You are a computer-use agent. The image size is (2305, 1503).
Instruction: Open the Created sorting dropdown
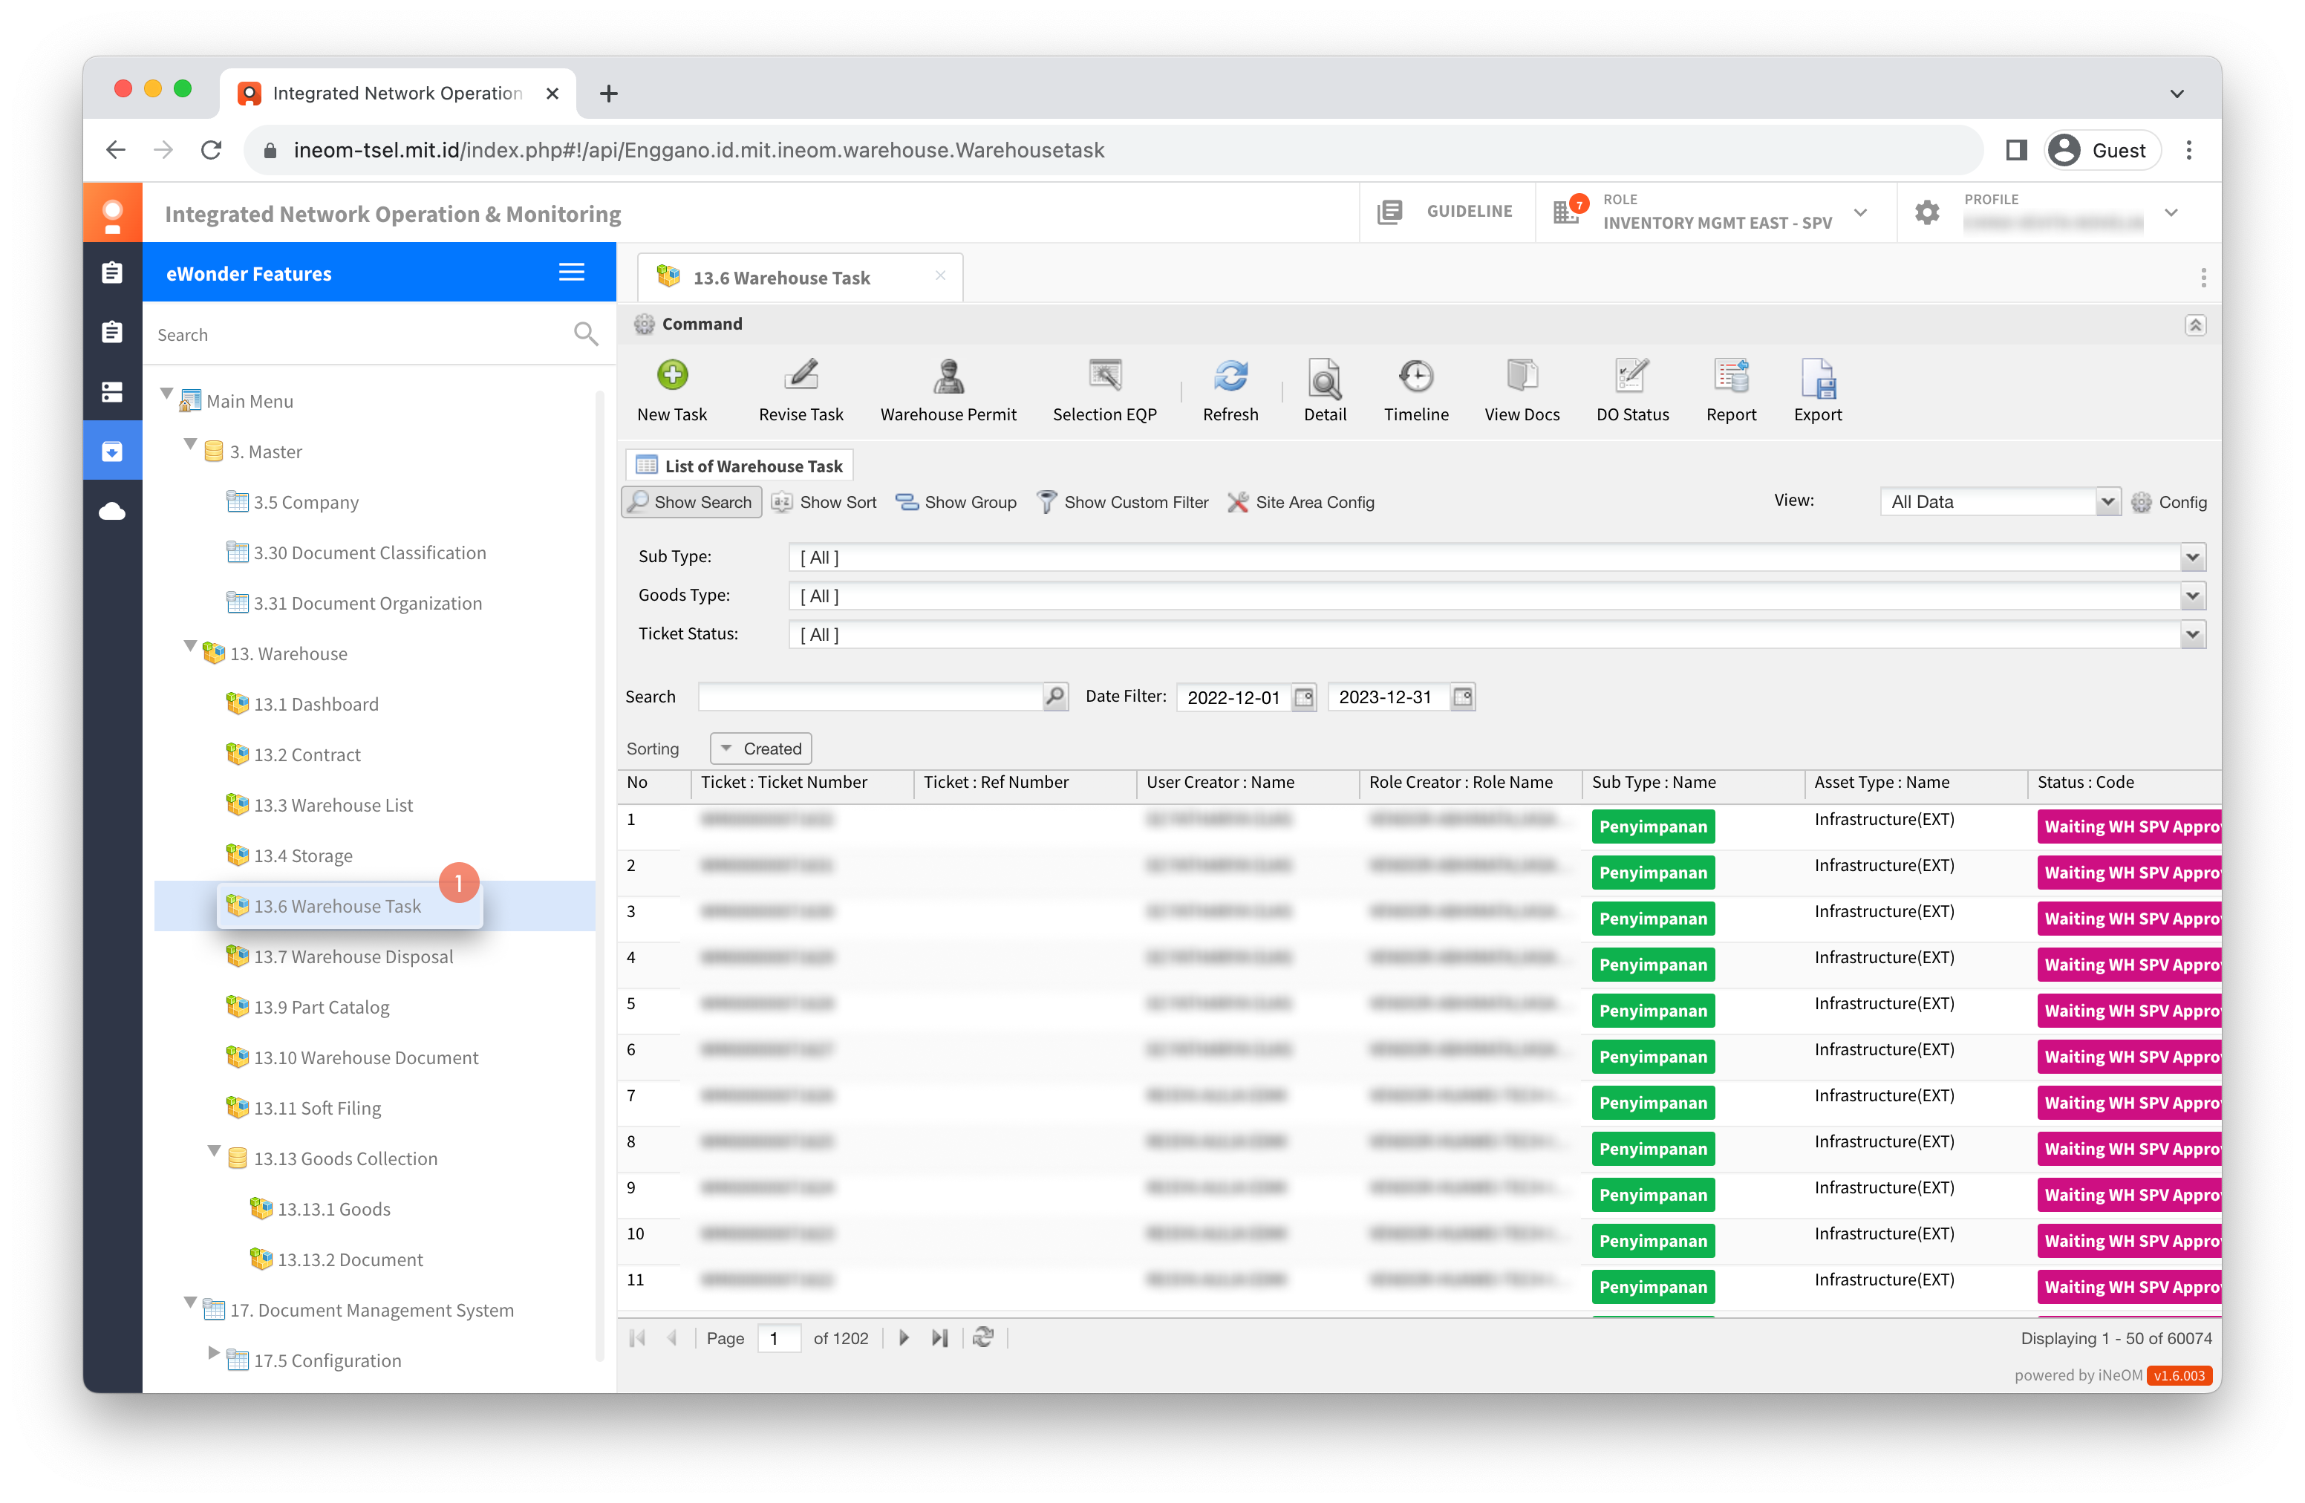pyautogui.click(x=760, y=749)
